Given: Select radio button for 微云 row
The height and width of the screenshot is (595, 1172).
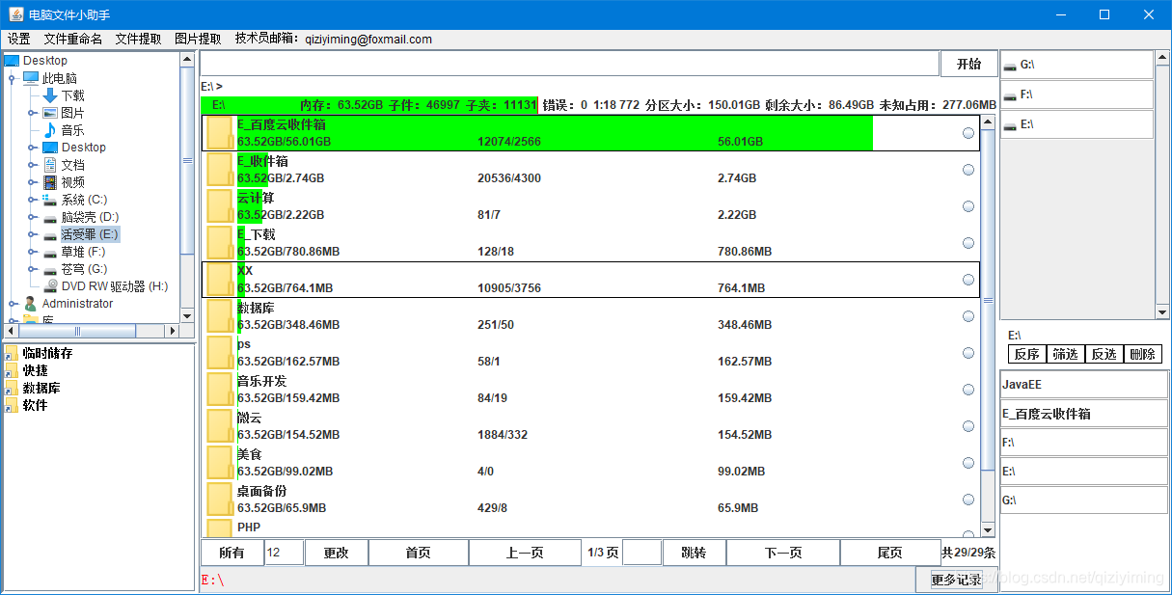Looking at the screenshot, I should pos(968,426).
